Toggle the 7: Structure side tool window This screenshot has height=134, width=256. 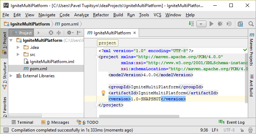tap(4, 76)
